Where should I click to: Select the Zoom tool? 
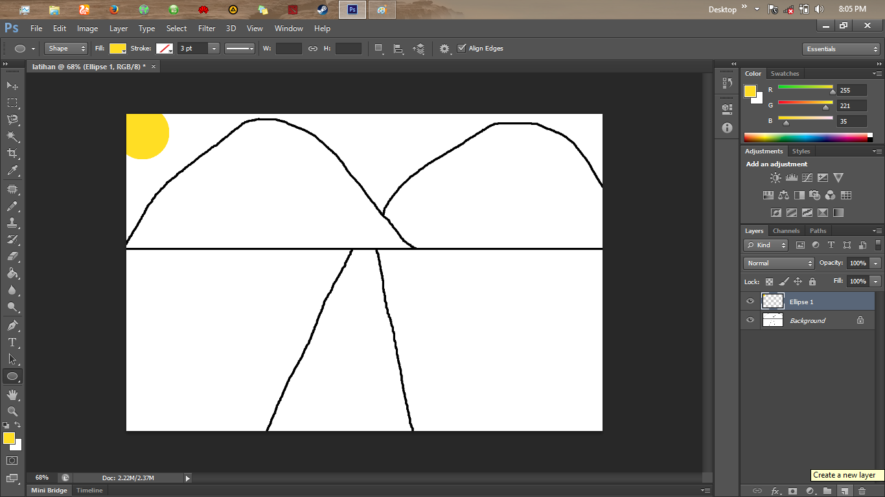(12, 412)
